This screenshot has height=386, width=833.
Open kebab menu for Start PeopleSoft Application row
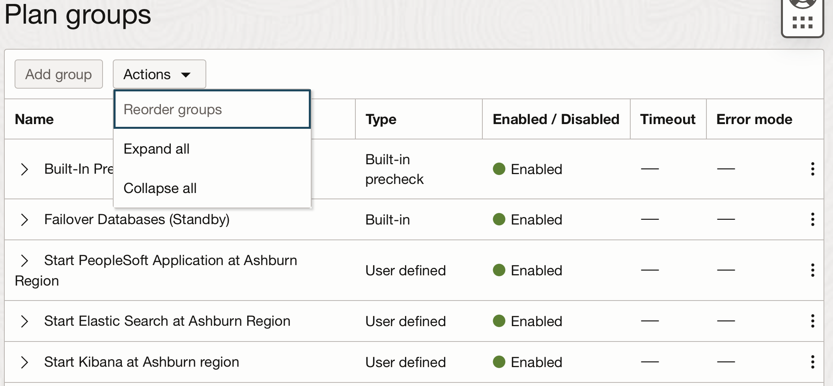812,270
